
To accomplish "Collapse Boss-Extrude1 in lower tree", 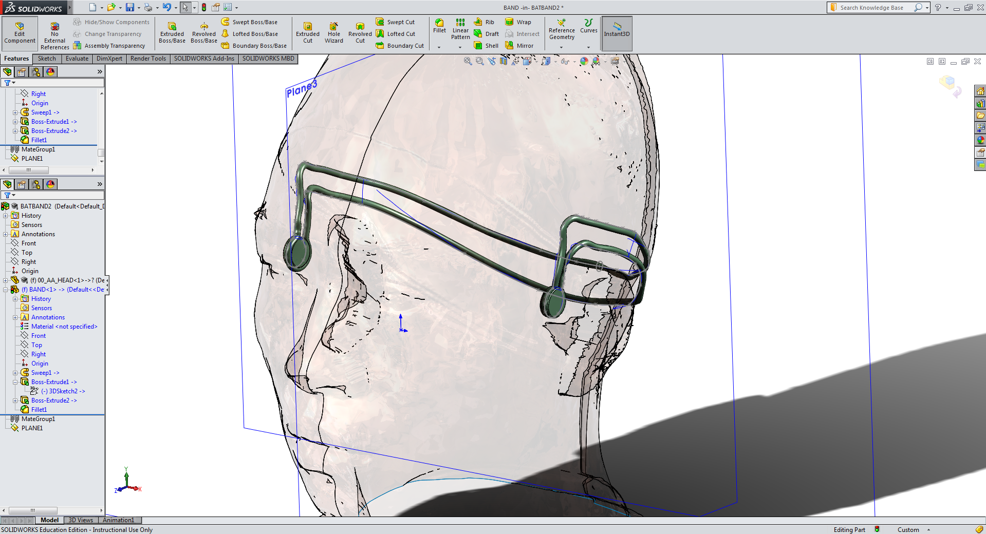I will [15, 382].
